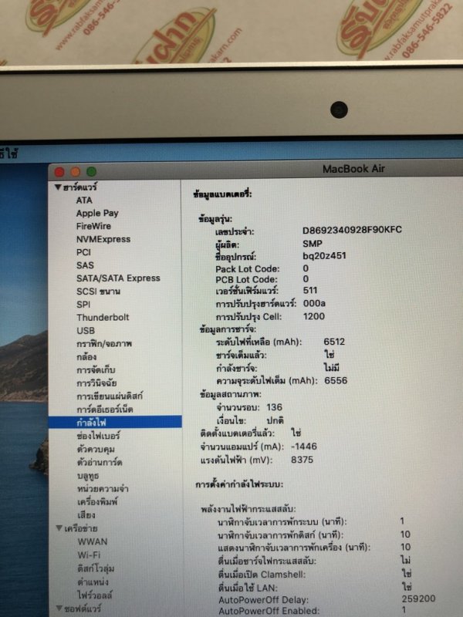Click the การตั้งค่ากำลังไฟระบบ heading
The height and width of the screenshot is (617, 463).
(x=239, y=484)
